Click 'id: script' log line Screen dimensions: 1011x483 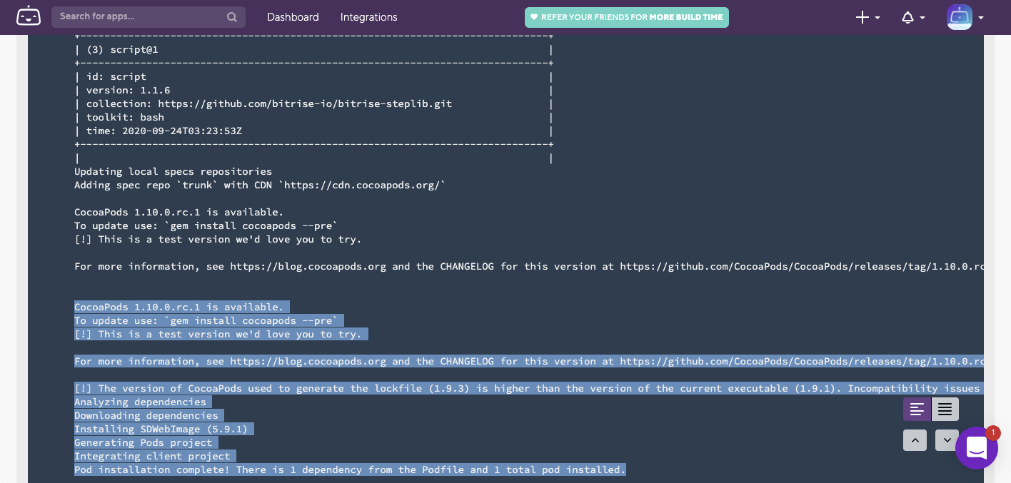click(116, 77)
